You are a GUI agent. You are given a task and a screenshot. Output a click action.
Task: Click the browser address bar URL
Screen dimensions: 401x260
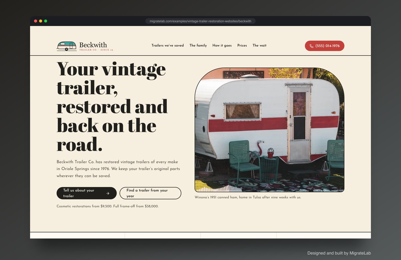tap(200, 21)
